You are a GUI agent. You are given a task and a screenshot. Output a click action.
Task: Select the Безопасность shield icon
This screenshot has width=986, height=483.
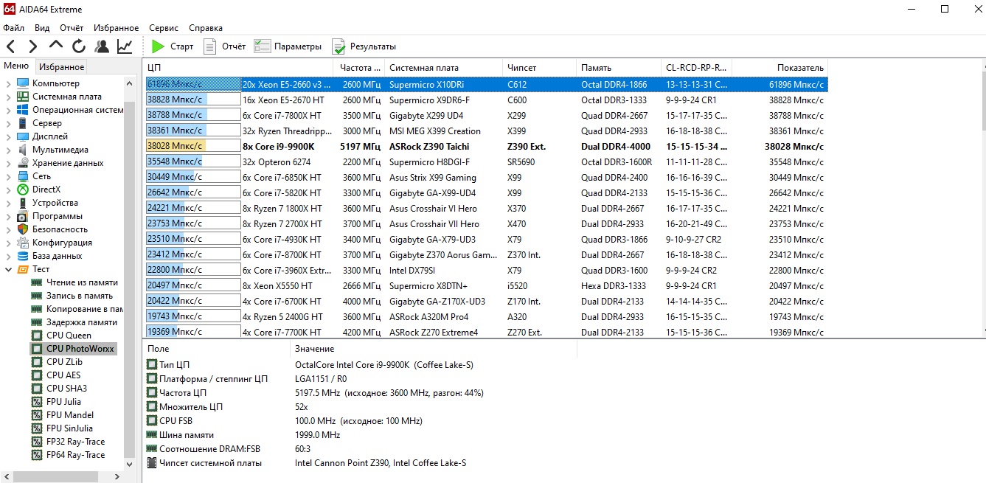22,229
